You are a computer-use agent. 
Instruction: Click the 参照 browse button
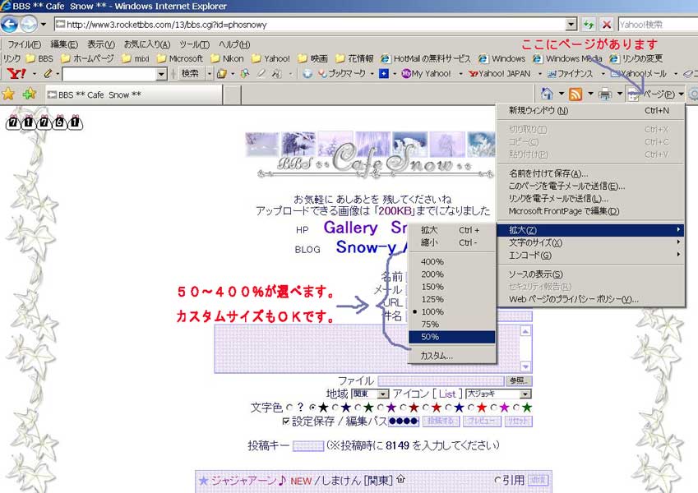pyautogui.click(x=519, y=381)
